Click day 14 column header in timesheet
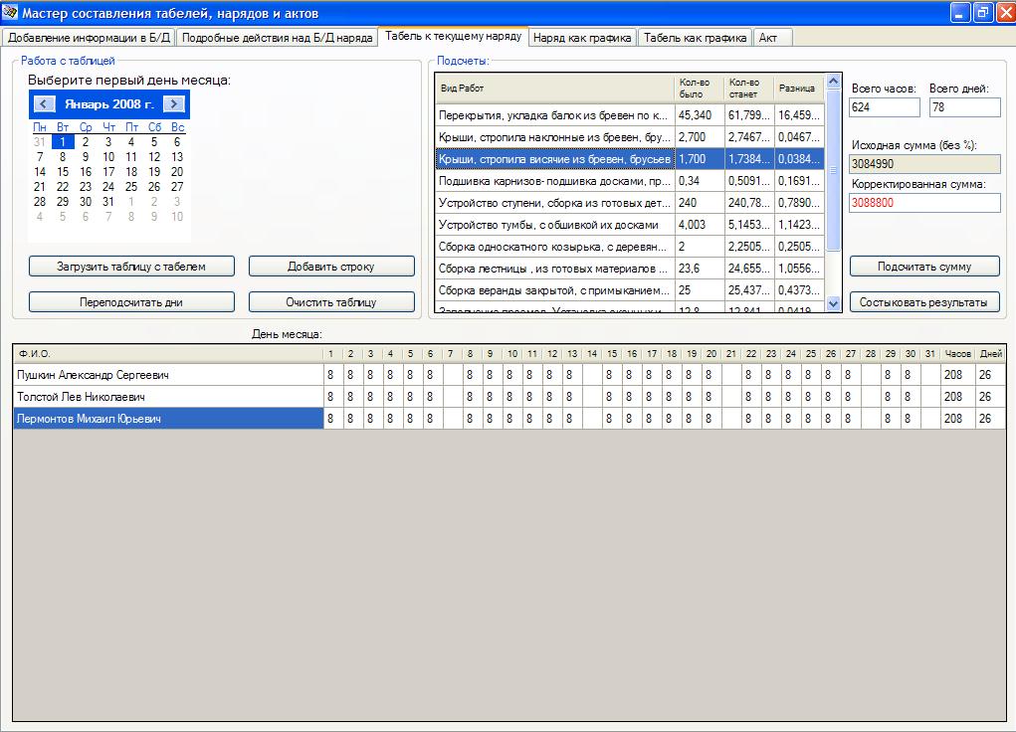The height and width of the screenshot is (732, 1016). (591, 354)
